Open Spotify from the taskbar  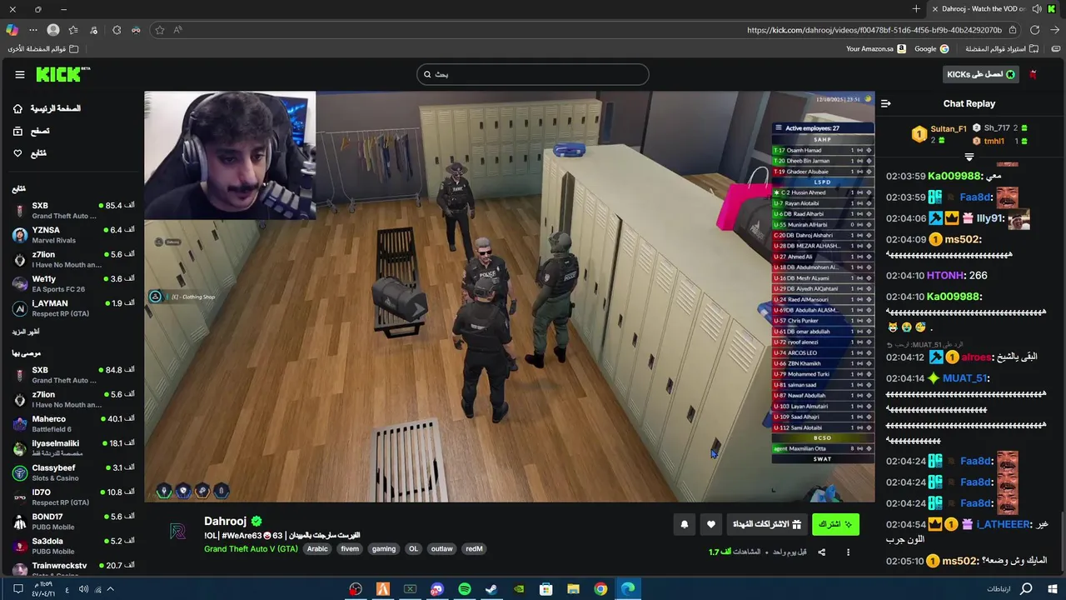pos(464,589)
